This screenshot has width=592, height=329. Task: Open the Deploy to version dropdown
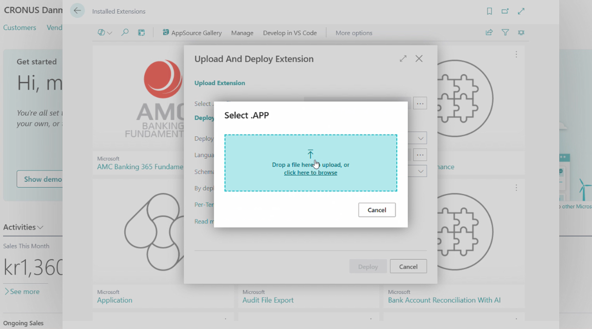[x=421, y=138]
